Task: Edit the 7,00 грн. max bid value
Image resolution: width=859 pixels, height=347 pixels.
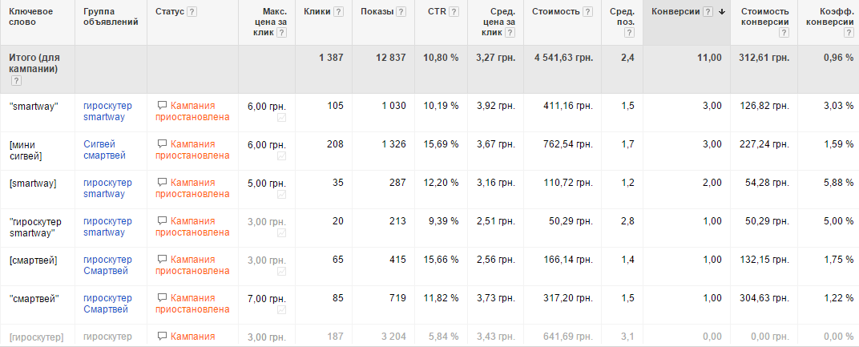Action: coord(266,298)
